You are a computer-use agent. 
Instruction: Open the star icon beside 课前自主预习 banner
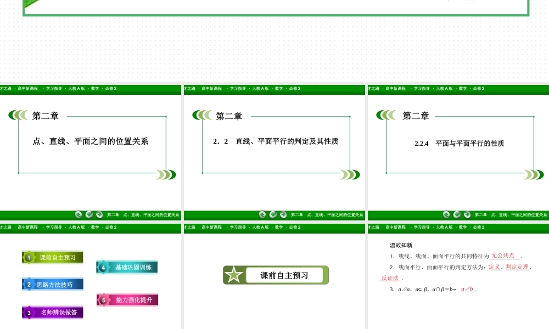[235, 275]
